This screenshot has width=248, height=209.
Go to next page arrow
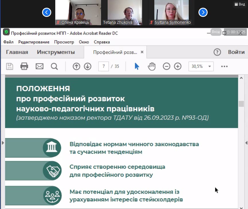click(x=88, y=66)
